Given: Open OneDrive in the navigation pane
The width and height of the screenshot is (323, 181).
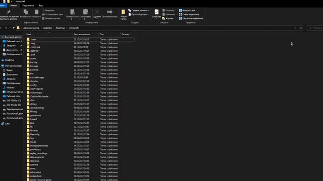Looking at the screenshot, I should 8,60.
